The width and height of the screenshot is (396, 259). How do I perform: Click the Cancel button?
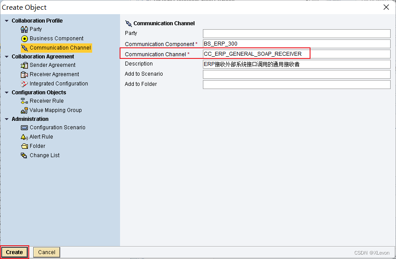[46, 251]
